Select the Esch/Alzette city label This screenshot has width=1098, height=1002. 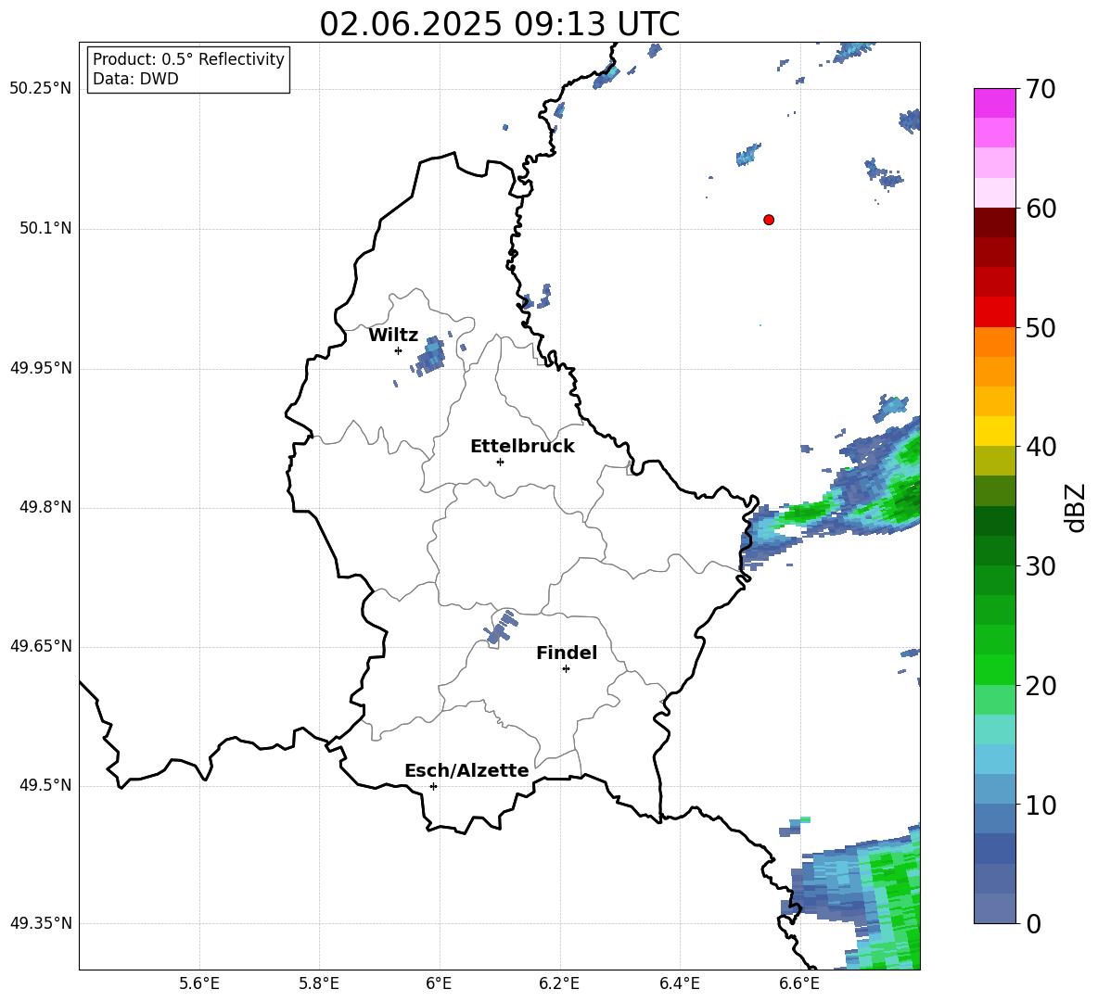tap(466, 770)
